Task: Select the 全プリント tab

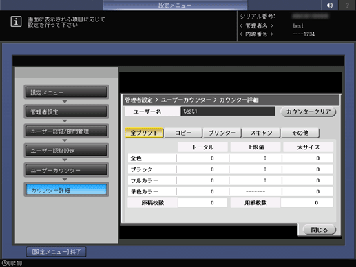Action: [x=144, y=133]
